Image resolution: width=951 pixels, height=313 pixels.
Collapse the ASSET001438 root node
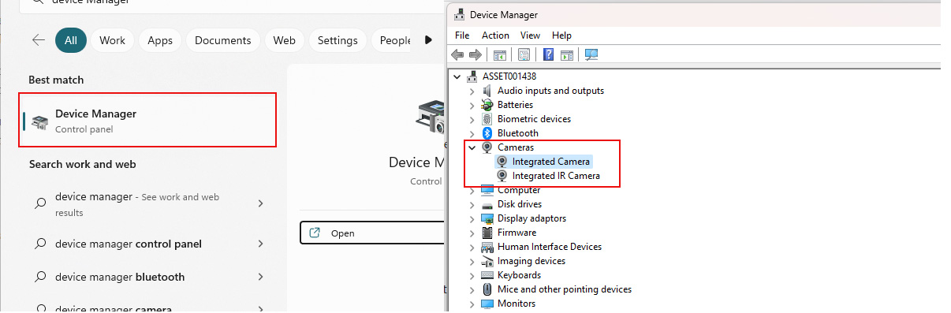457,76
